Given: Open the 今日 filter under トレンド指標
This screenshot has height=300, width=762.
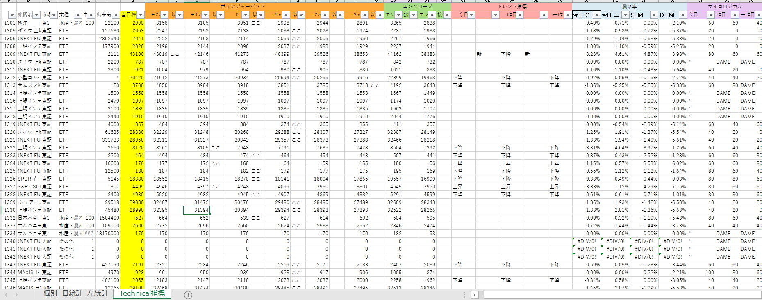Looking at the screenshot, I should 471,15.
